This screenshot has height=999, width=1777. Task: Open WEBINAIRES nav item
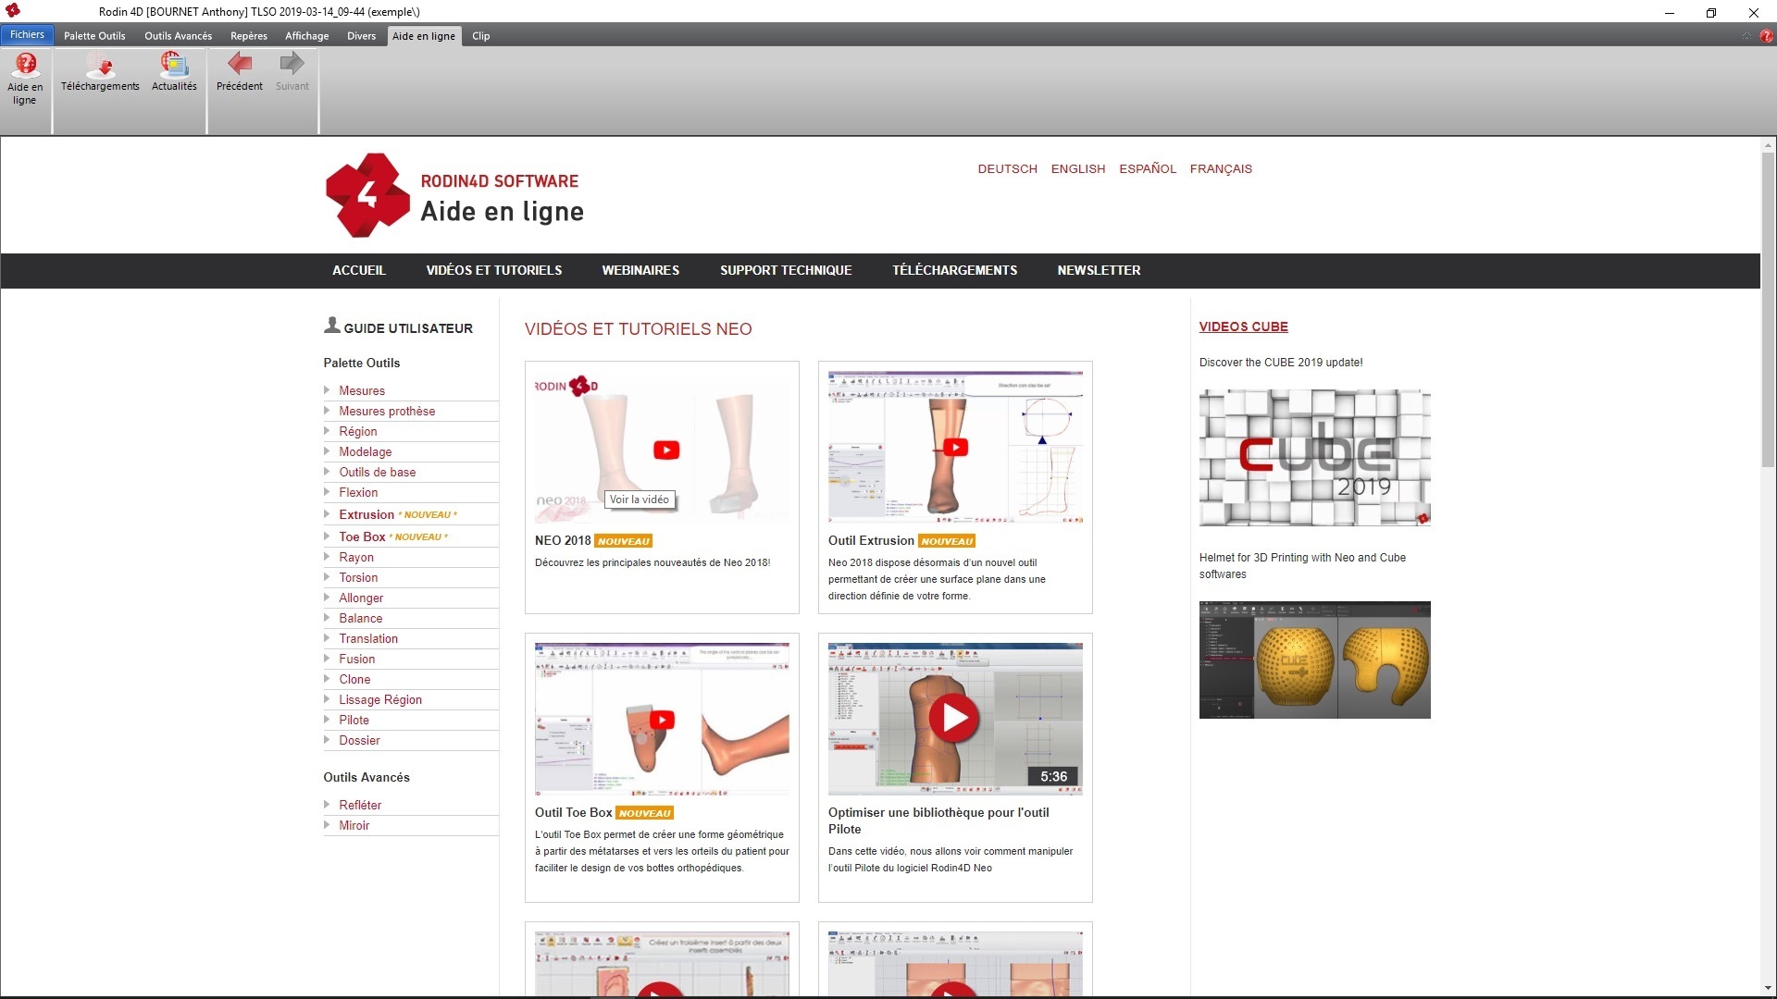pos(640,270)
